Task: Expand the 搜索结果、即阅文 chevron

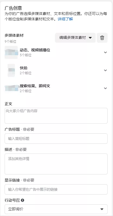Action: (105, 88)
